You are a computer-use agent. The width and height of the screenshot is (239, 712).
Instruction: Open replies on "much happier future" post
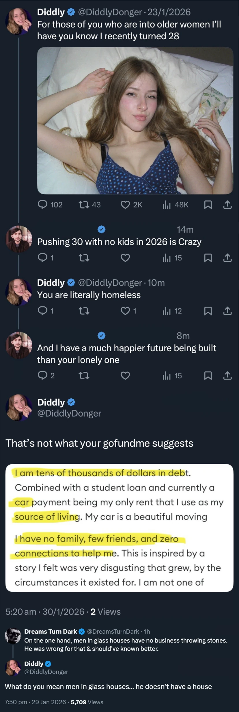[x=43, y=376]
